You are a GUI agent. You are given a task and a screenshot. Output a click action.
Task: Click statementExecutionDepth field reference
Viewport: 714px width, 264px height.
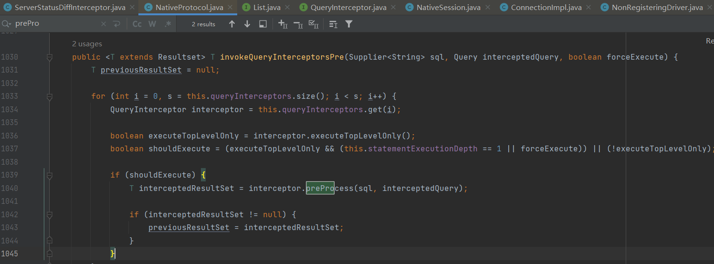(x=422, y=149)
